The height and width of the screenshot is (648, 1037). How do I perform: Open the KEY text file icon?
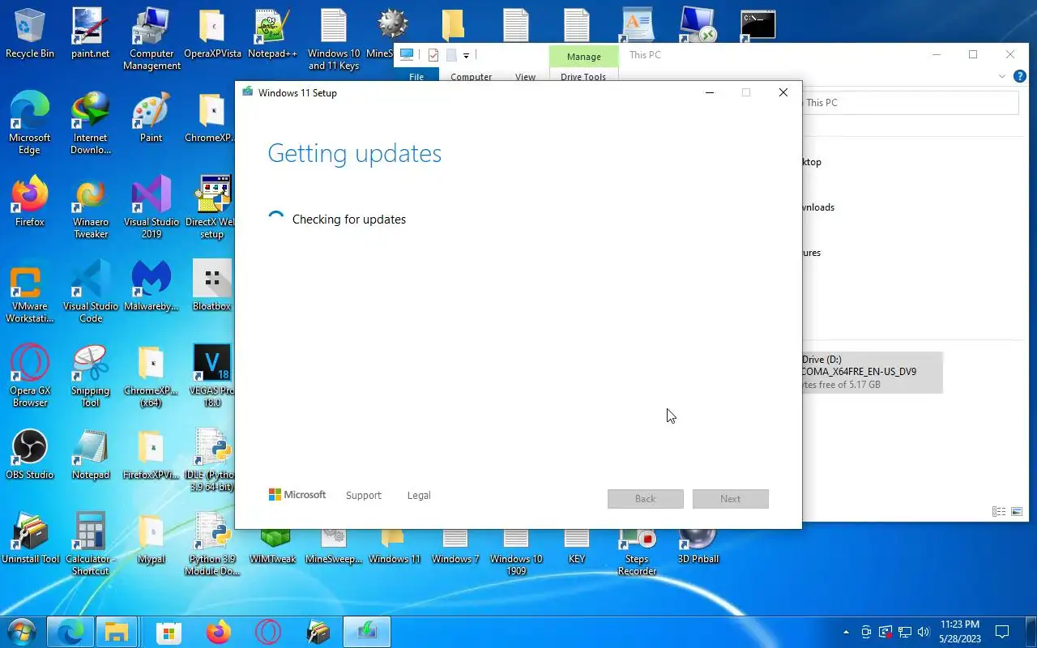577,547
